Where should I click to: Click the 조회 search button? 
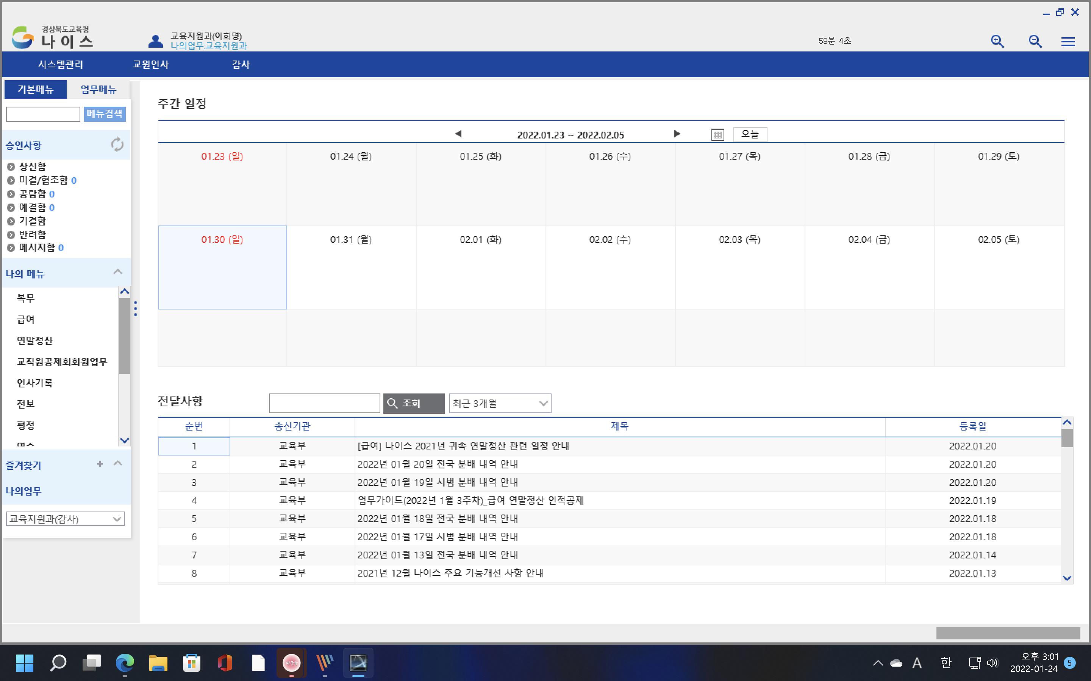tap(413, 403)
